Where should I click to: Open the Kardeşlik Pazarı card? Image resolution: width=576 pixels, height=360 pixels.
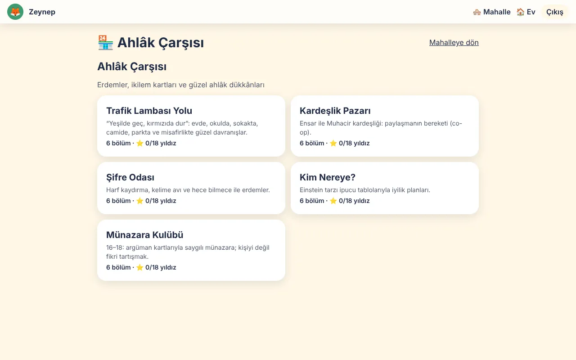click(385, 126)
